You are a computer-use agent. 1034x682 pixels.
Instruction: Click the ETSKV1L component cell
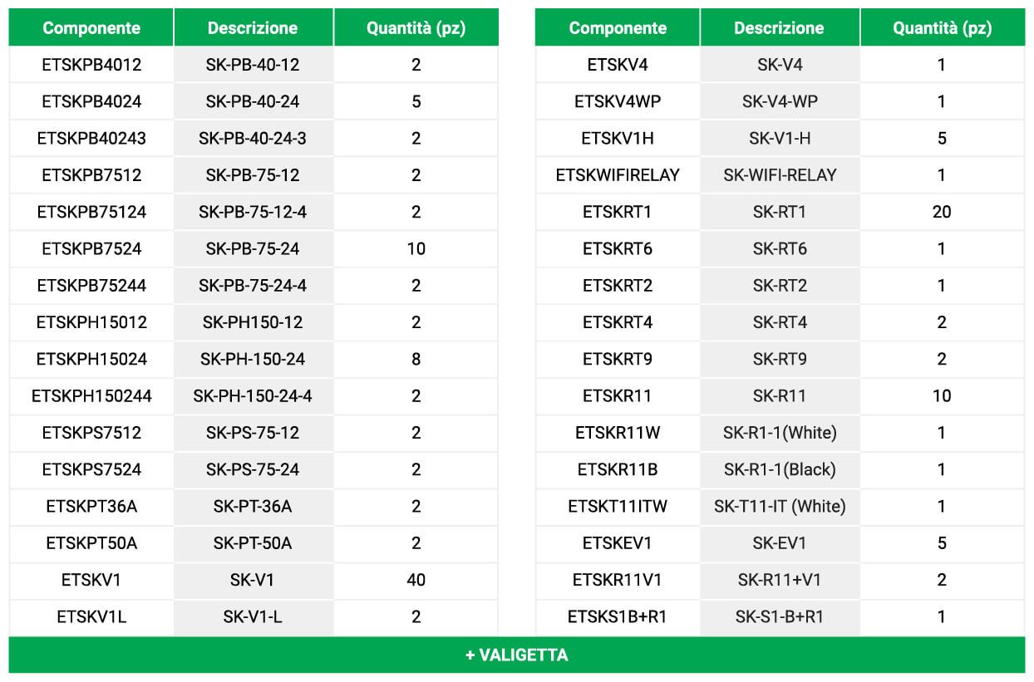tap(91, 616)
